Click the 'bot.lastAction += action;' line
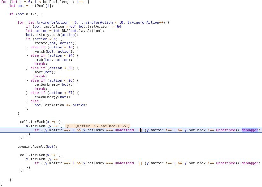The image size is (262, 187). pos(61,105)
